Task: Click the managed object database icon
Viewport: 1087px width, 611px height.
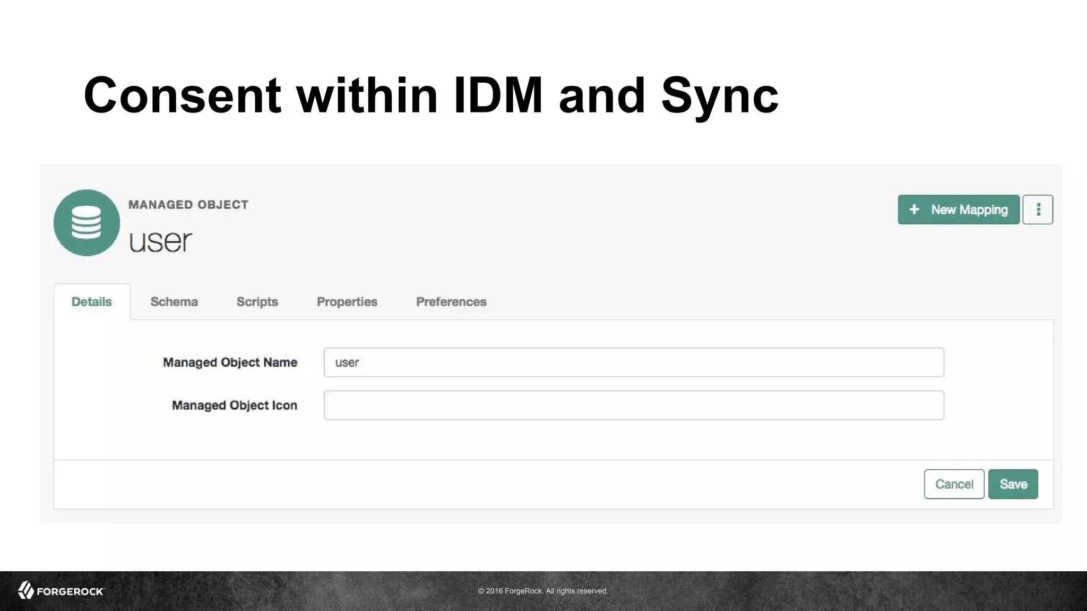Action: tap(87, 223)
